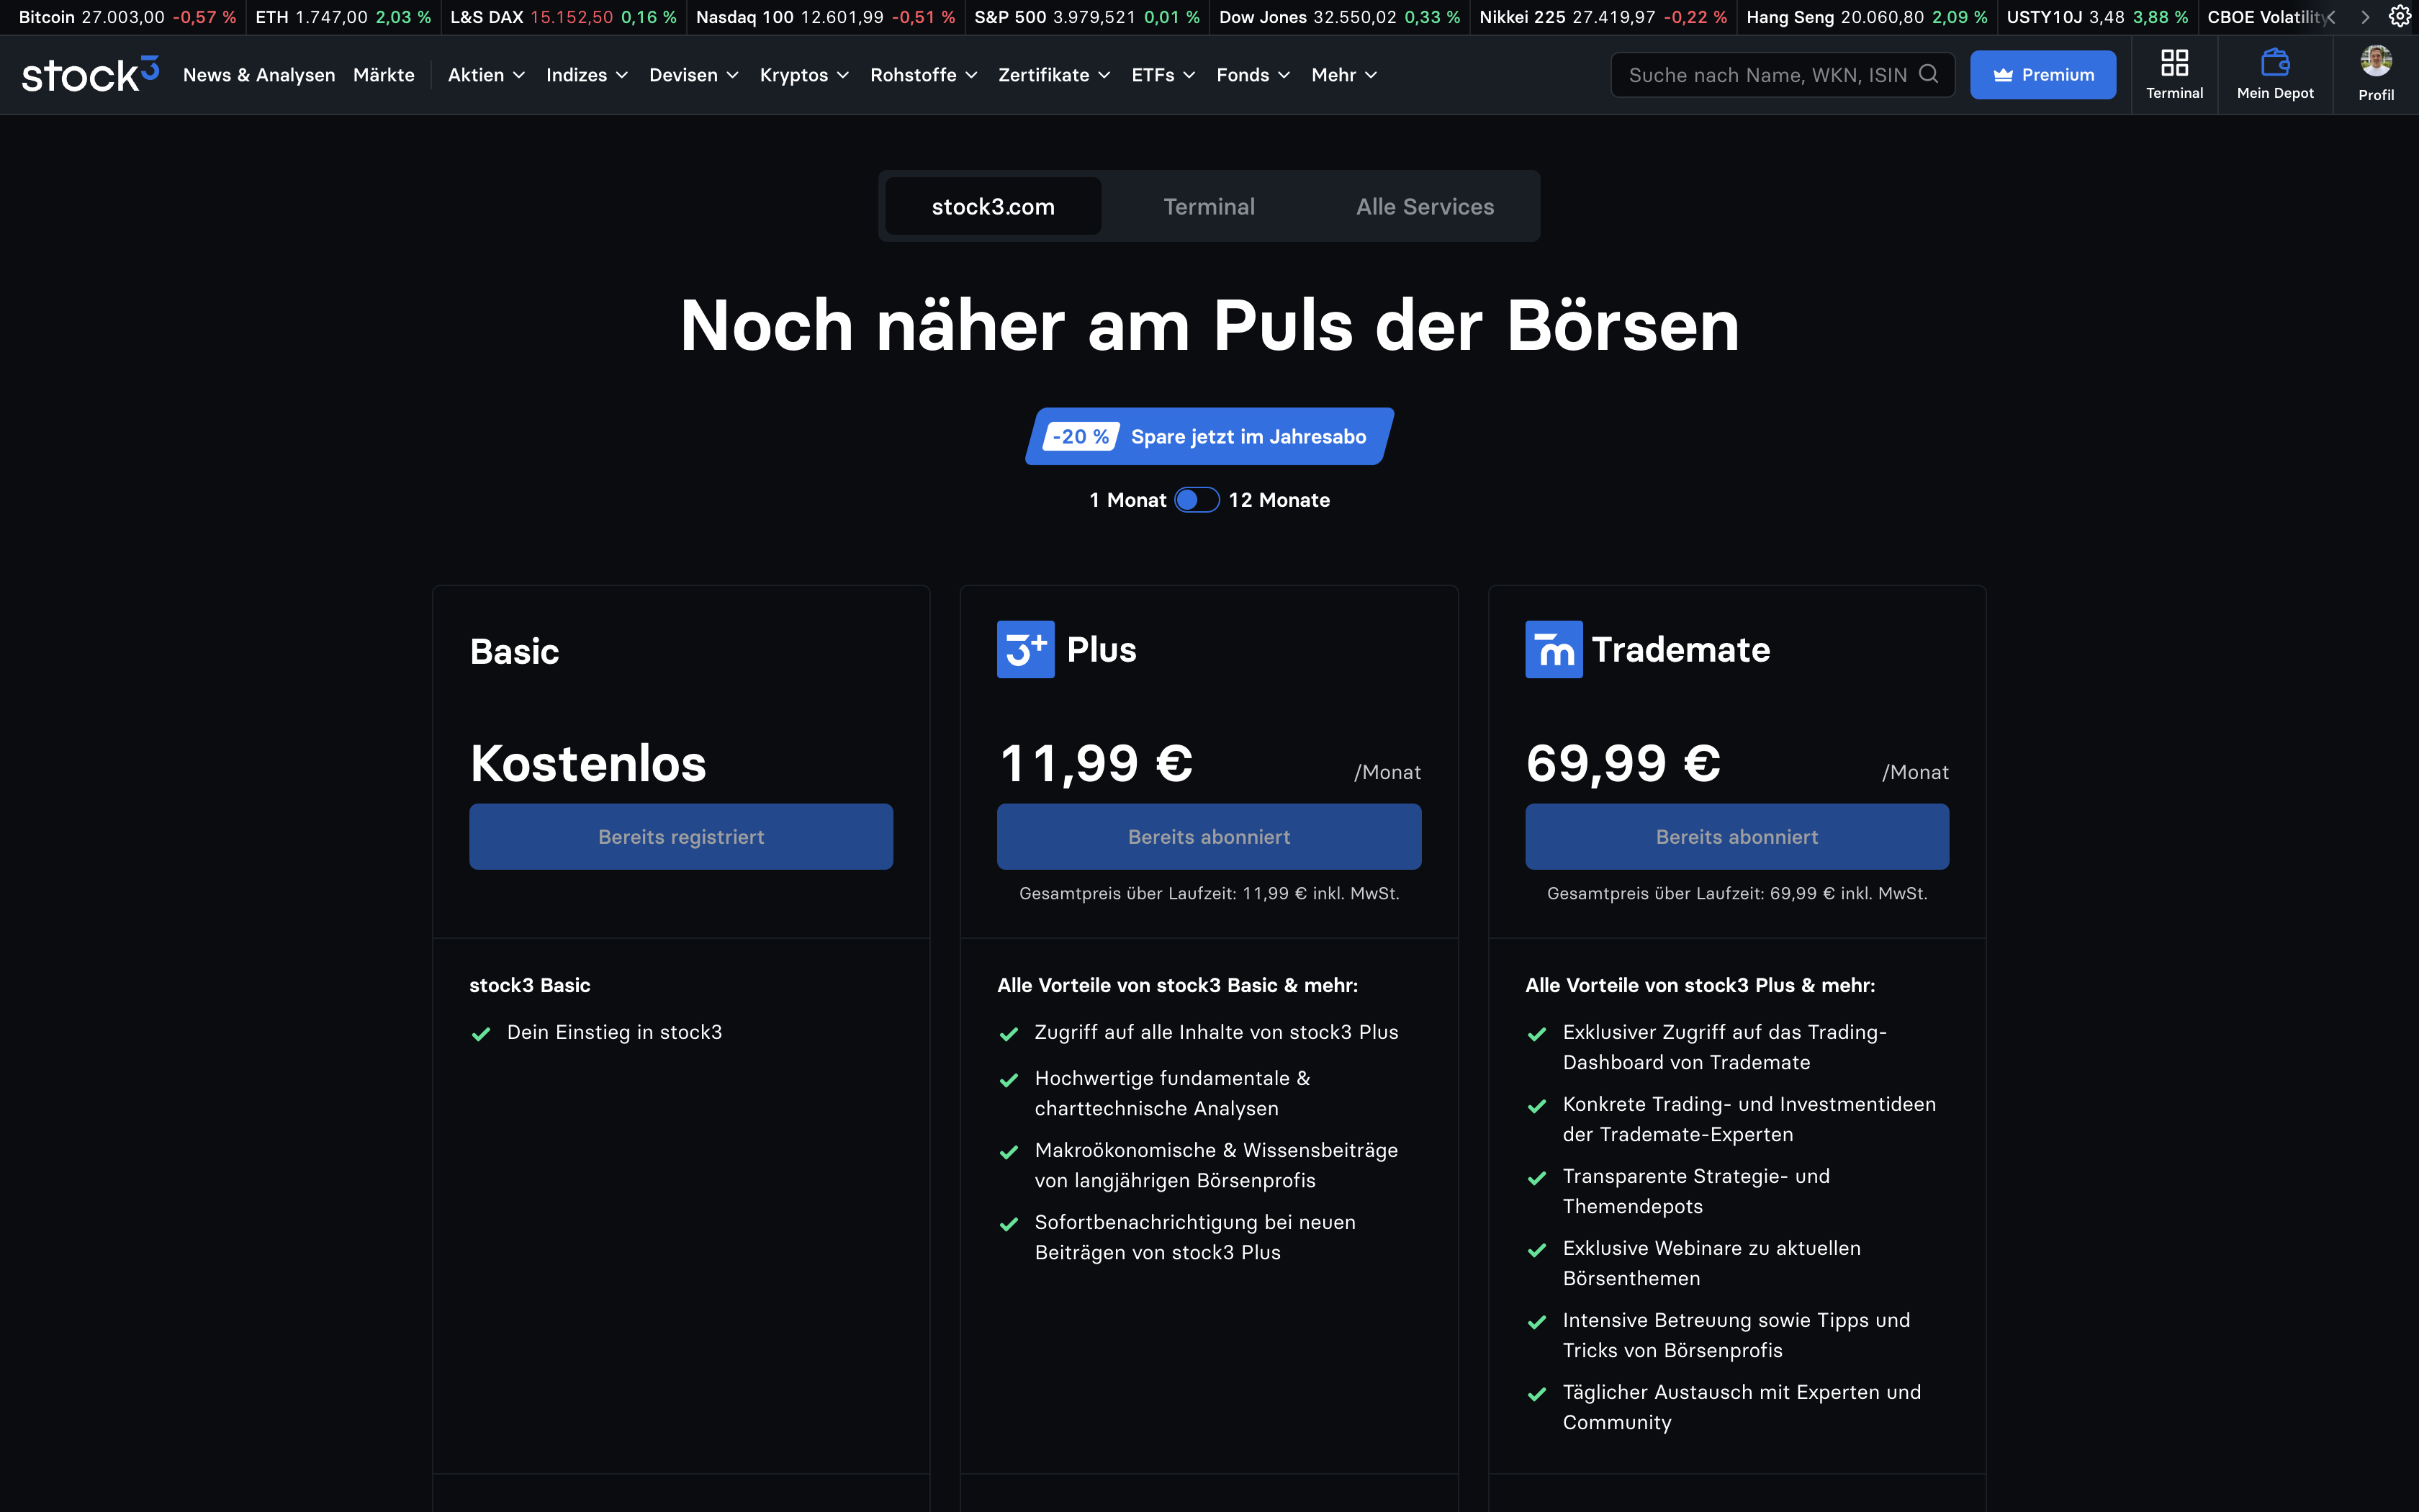Viewport: 2419px width, 1512px height.
Task: Click checkmark beside Zugriff auf alle Inhalte
Action: pyautogui.click(x=1009, y=1034)
